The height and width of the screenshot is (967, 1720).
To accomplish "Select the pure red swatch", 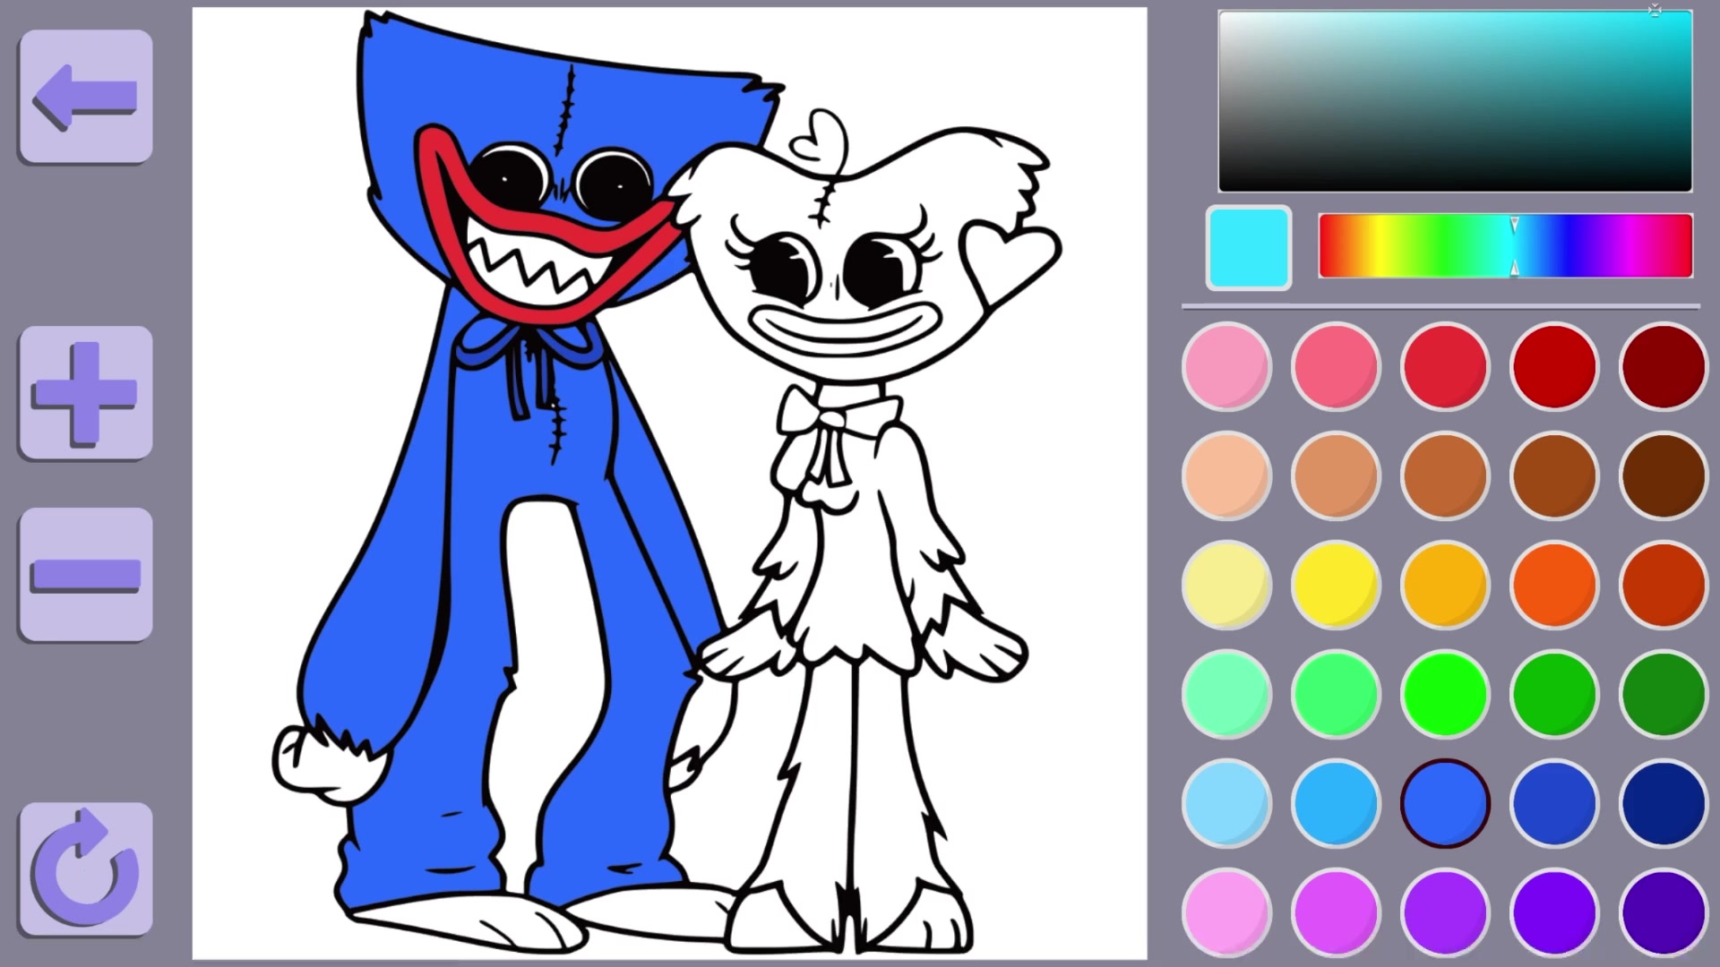I will click(1554, 367).
